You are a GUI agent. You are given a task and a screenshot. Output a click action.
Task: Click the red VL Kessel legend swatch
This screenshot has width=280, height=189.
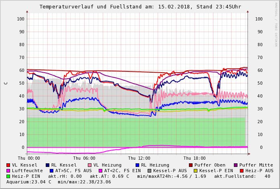(x=8, y=165)
